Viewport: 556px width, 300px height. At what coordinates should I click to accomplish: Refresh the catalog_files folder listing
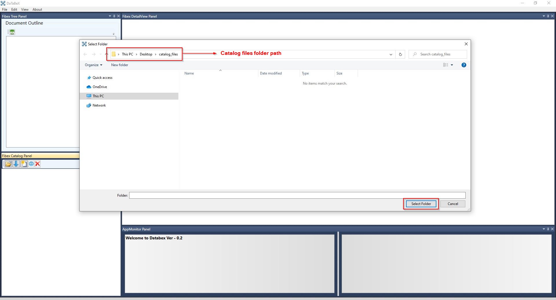coord(400,54)
